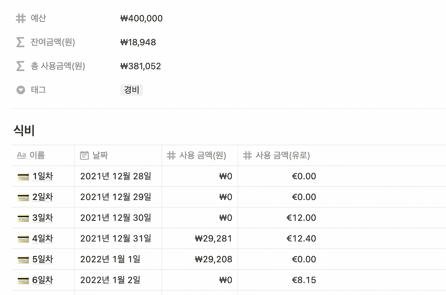Click the select icon beside 태그
The width and height of the screenshot is (446, 295).
tap(21, 90)
